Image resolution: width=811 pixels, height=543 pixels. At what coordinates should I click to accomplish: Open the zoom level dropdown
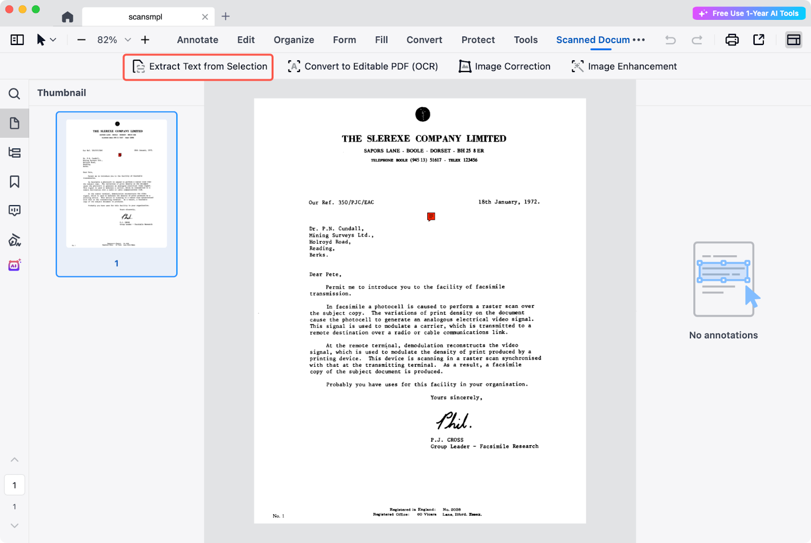tap(128, 40)
